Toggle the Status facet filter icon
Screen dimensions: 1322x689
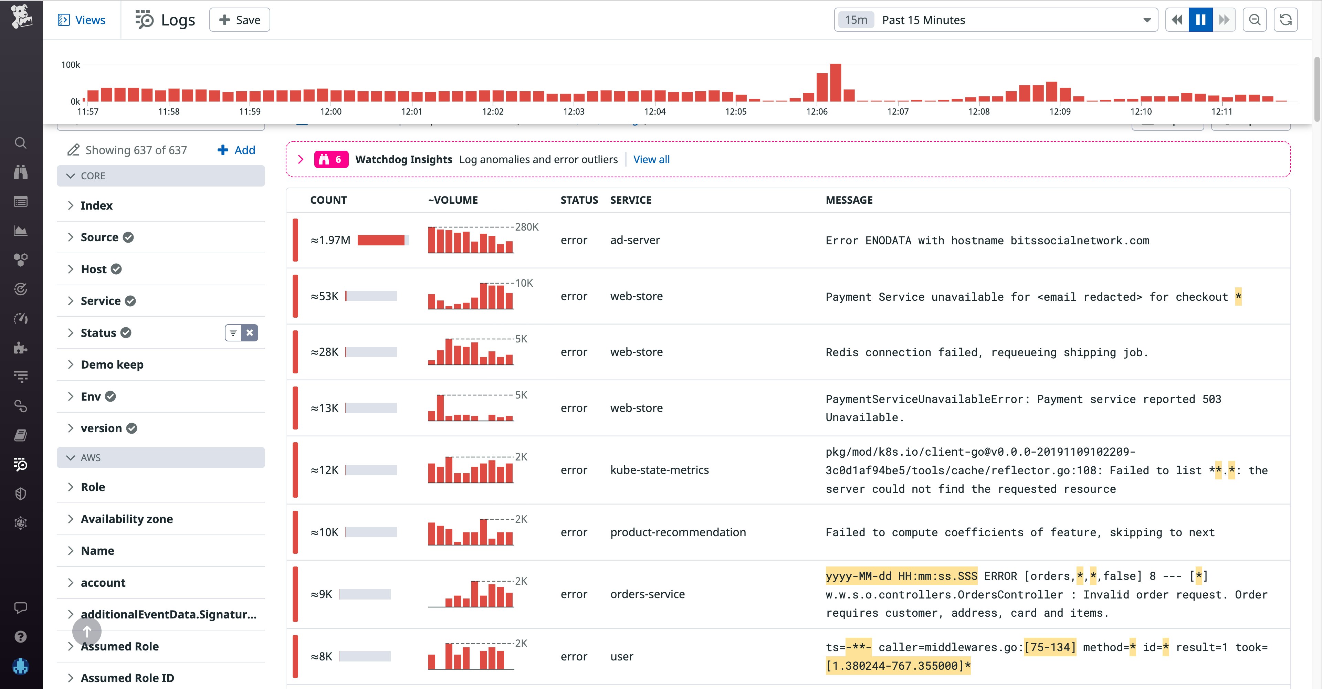[x=233, y=332]
